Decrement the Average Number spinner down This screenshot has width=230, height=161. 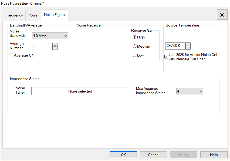[55, 48]
